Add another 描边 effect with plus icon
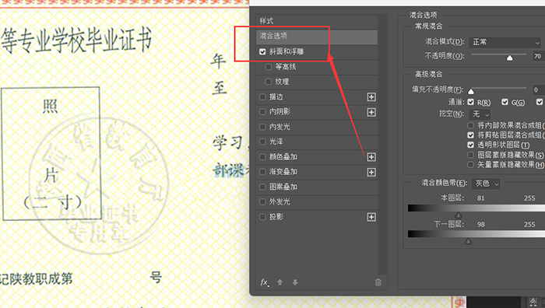The width and height of the screenshot is (545, 308). [x=371, y=97]
